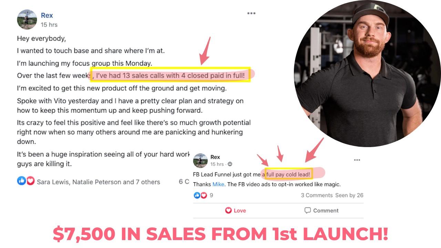
Task: Click the heart reaction icon beside count 9
Action: click(x=204, y=195)
